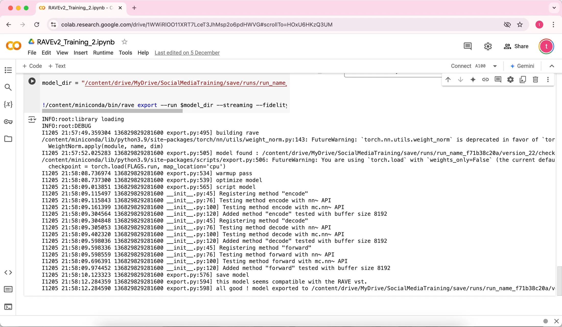The height and width of the screenshot is (327, 562).
Task: Run the model_dir code cell
Action: click(x=32, y=81)
